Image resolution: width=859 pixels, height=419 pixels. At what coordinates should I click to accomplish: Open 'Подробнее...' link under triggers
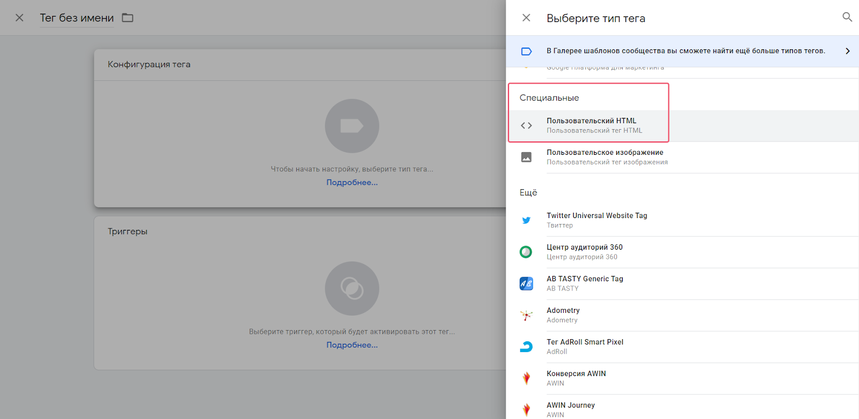click(352, 345)
